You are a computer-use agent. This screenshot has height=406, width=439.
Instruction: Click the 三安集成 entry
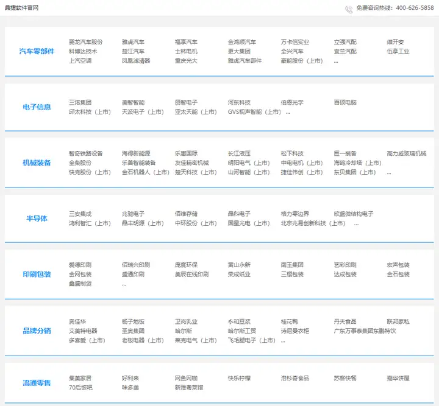80,214
